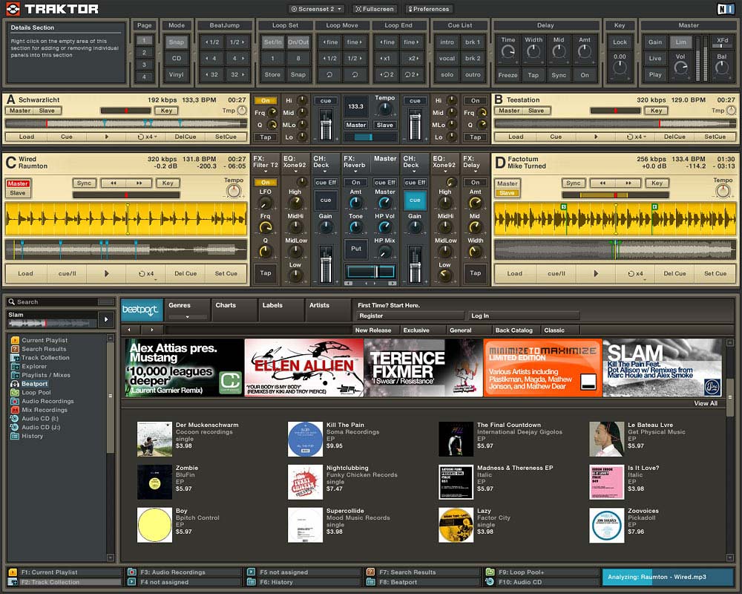This screenshot has width=742, height=594.
Task: Rewind Deck C with the back button
Action: point(113,183)
